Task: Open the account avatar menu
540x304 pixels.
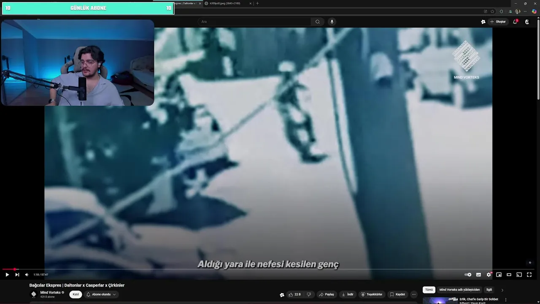Action: [x=527, y=22]
